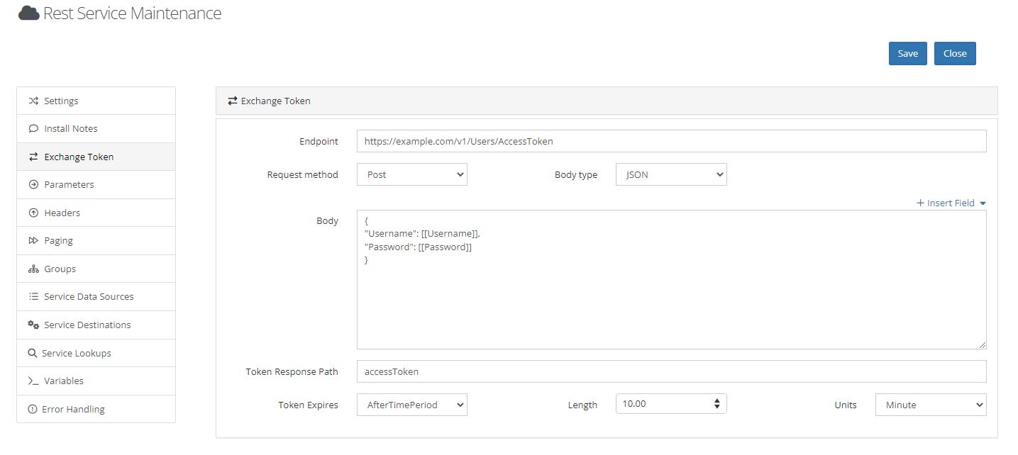1018x455 pixels.
Task: Open the Insert Field menu
Action: pos(951,203)
